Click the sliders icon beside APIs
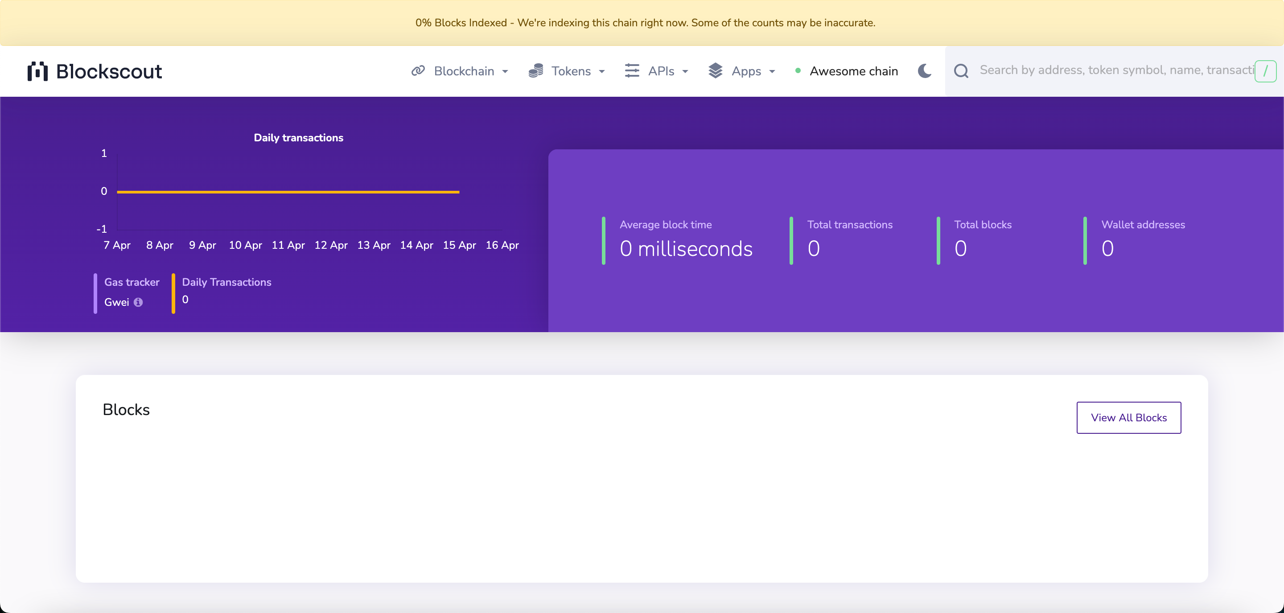Image resolution: width=1284 pixels, height=613 pixels. pyautogui.click(x=631, y=71)
